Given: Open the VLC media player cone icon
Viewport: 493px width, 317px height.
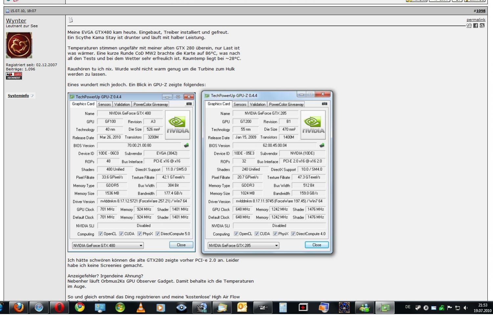Looking at the screenshot, I should [x=141, y=307].
